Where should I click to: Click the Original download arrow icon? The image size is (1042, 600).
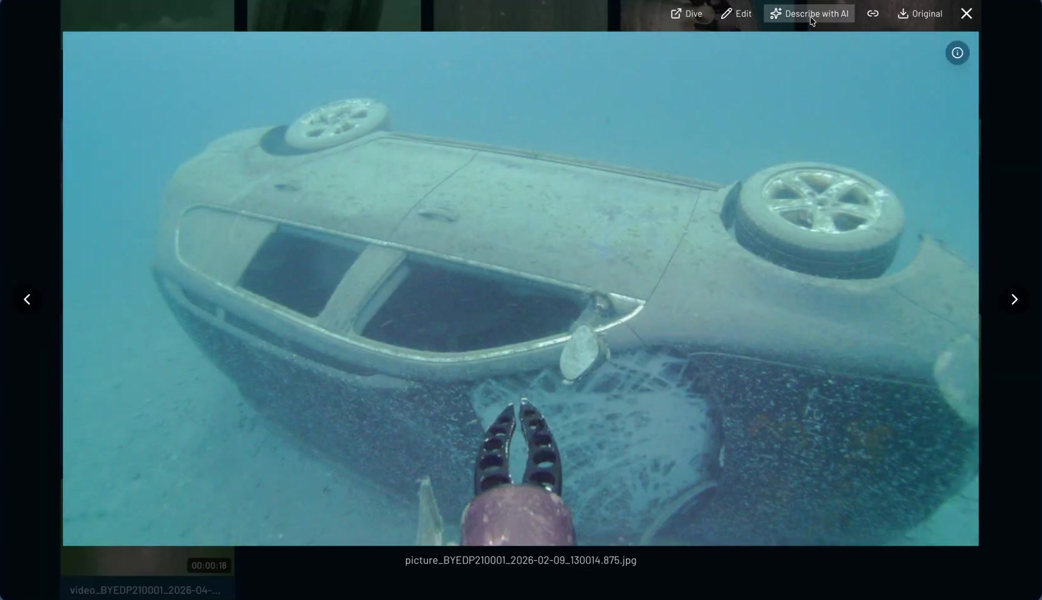coord(903,14)
